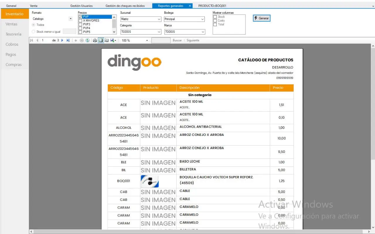Click the horizontal scrollbar left arrow

tap(31, 232)
